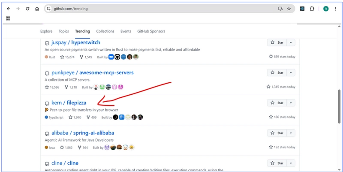Open the Events tab
The height and width of the screenshot is (172, 343).
[126, 31]
